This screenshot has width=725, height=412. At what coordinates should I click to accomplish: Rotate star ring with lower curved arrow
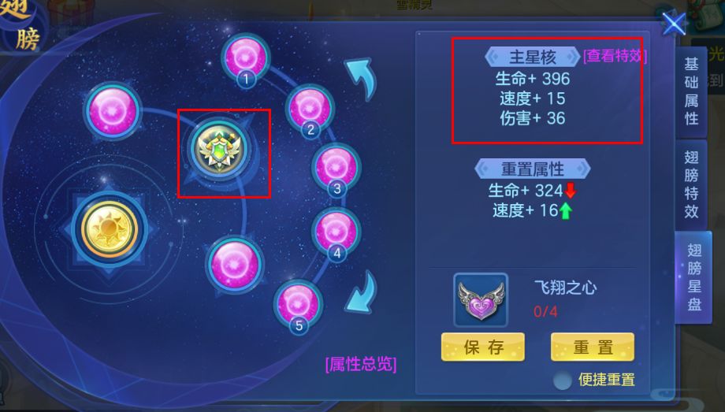[361, 291]
